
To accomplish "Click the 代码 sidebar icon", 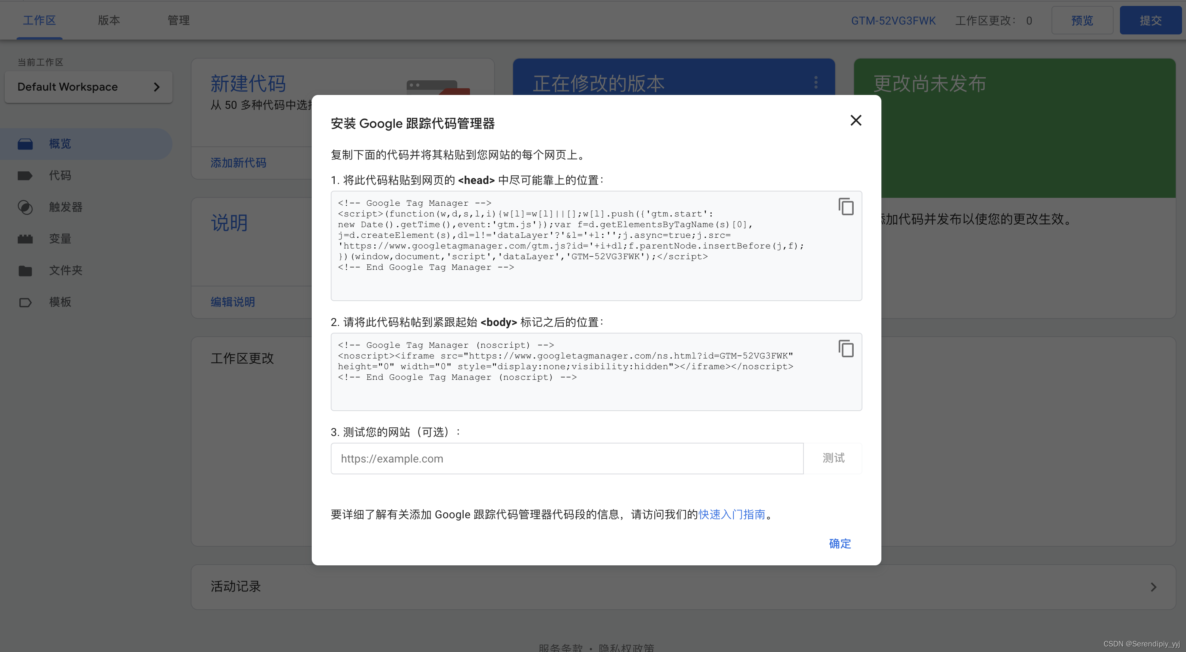I will tap(25, 175).
